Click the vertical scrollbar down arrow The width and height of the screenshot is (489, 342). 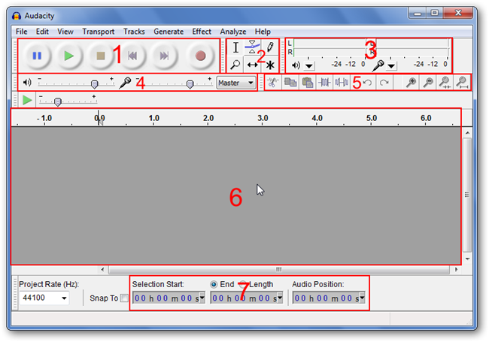(467, 259)
